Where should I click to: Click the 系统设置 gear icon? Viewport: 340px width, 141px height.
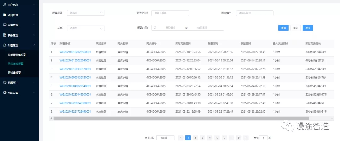tap(5, 93)
